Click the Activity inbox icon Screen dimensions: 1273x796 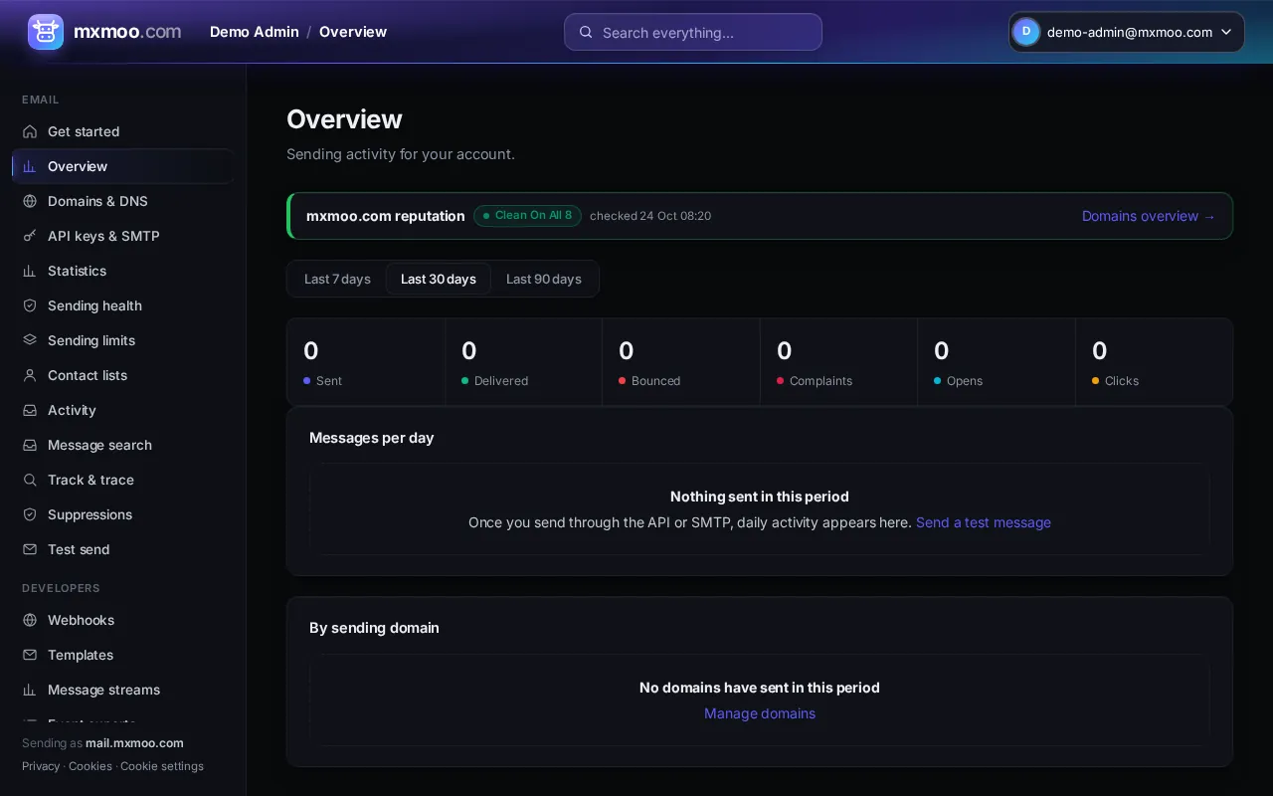[x=30, y=410]
